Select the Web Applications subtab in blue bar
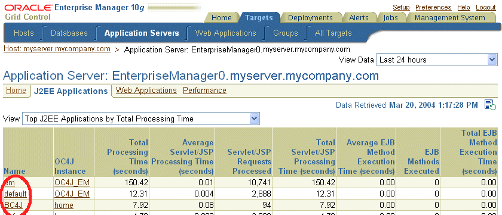The width and height of the screenshot is (502, 215). coord(226,33)
